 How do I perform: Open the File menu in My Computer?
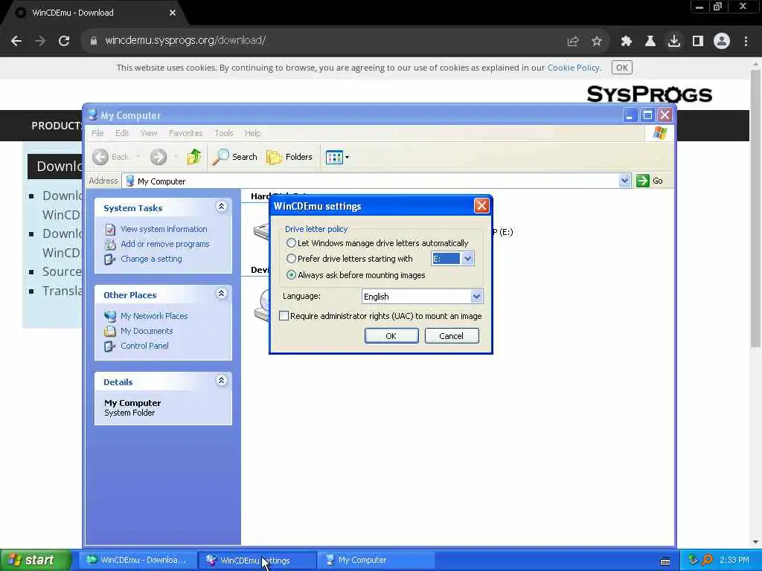click(x=97, y=133)
